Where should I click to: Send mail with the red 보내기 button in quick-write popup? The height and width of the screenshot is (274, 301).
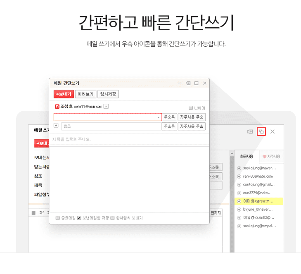64,94
